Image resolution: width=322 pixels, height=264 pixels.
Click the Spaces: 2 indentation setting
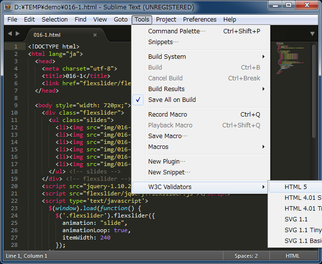coord(246,256)
